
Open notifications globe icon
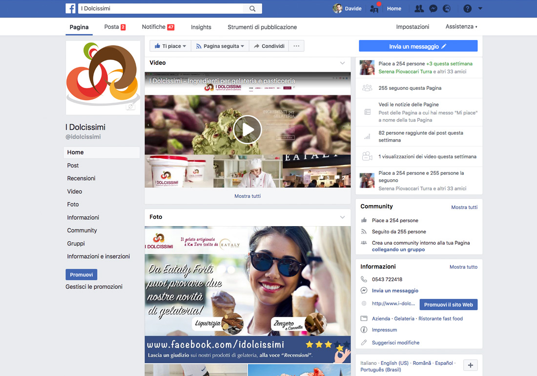pyautogui.click(x=447, y=9)
